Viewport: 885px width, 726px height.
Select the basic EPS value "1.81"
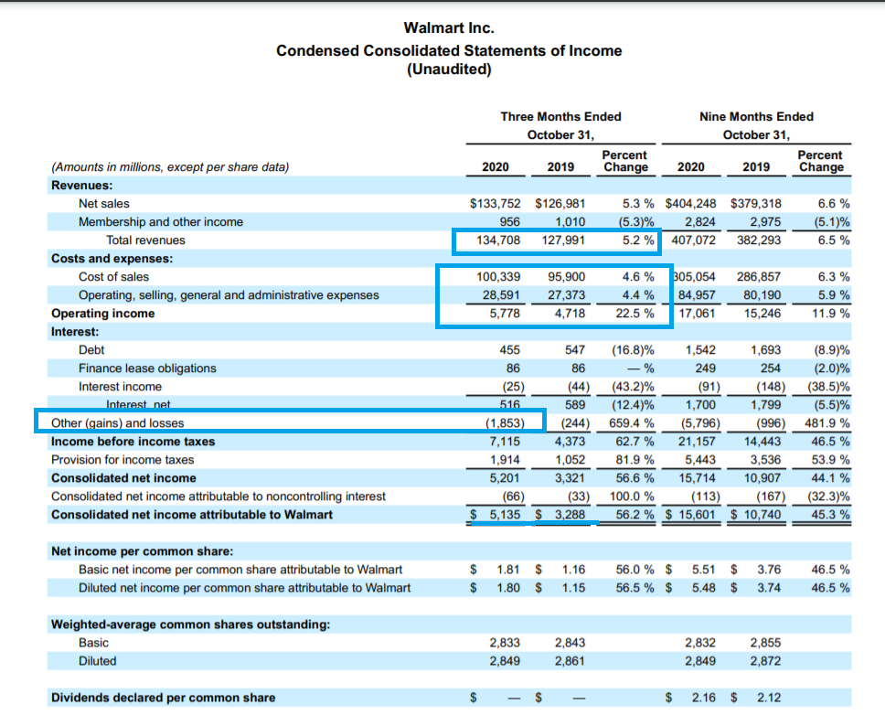click(x=508, y=570)
